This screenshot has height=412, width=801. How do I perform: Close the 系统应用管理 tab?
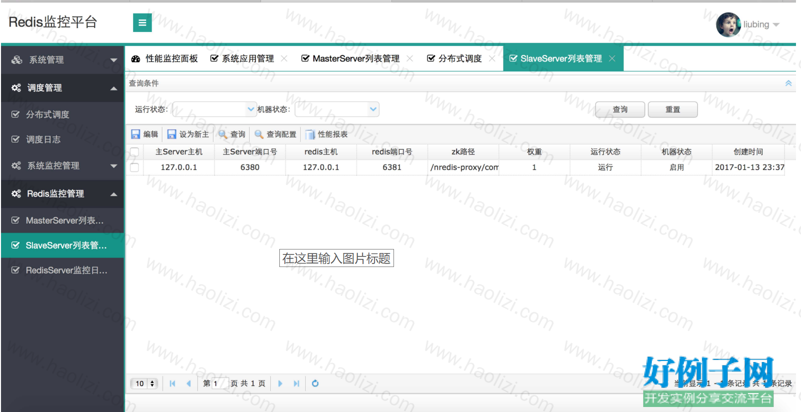pos(284,58)
